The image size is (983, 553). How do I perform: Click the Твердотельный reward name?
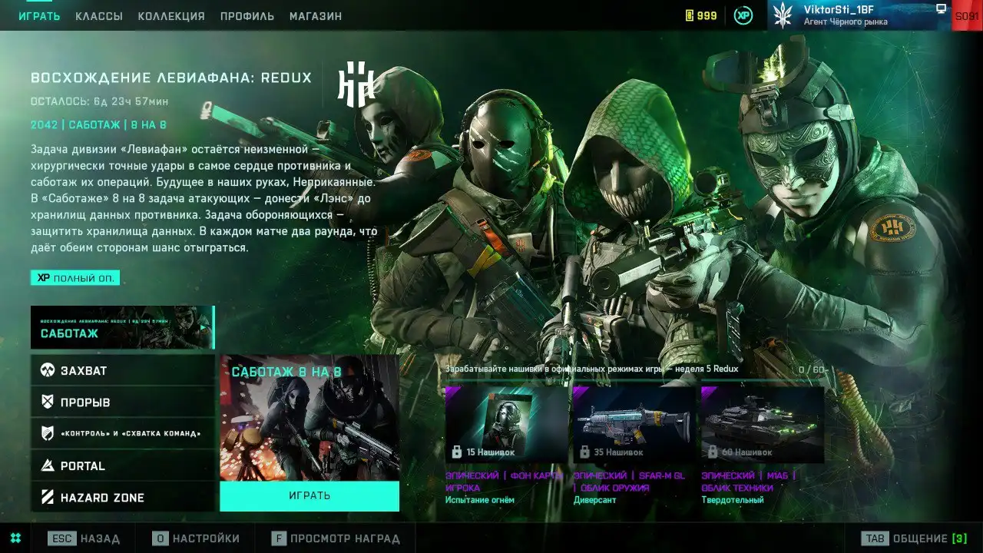pyautogui.click(x=733, y=500)
